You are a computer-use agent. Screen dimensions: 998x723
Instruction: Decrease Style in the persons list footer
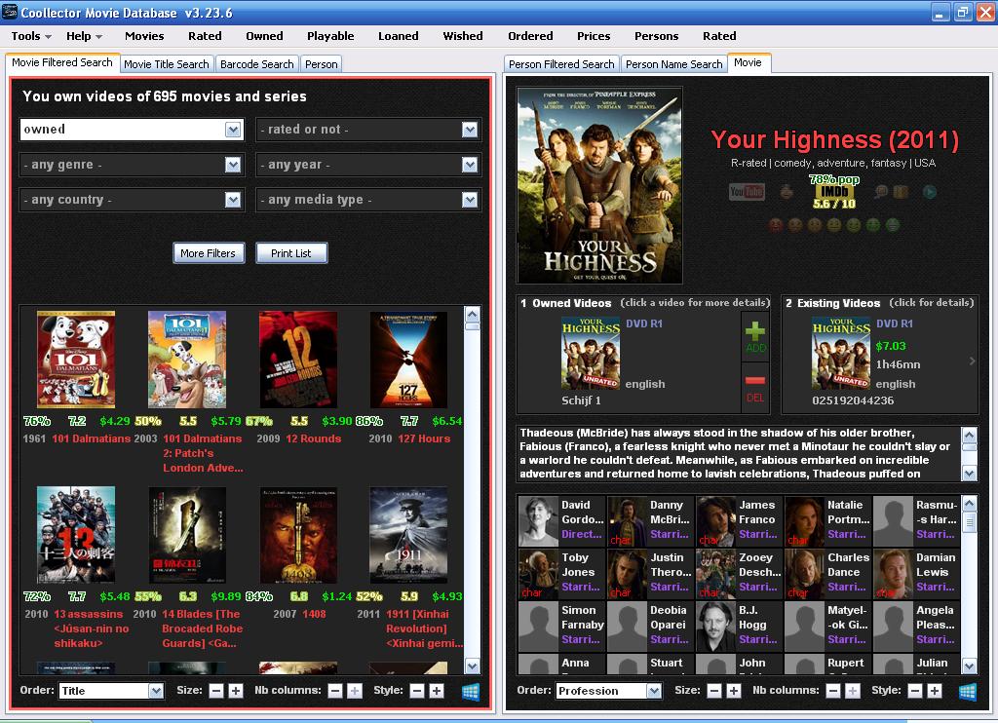point(914,691)
